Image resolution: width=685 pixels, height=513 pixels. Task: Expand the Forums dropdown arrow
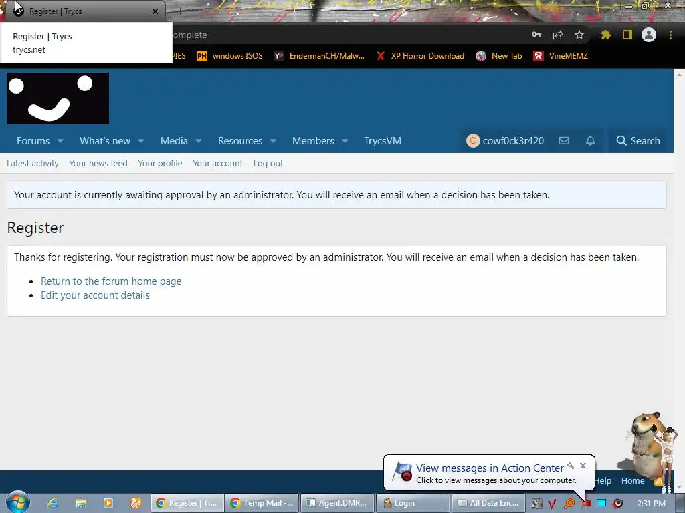coord(61,141)
